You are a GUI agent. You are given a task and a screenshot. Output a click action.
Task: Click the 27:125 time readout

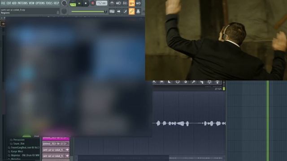pos(218,89)
